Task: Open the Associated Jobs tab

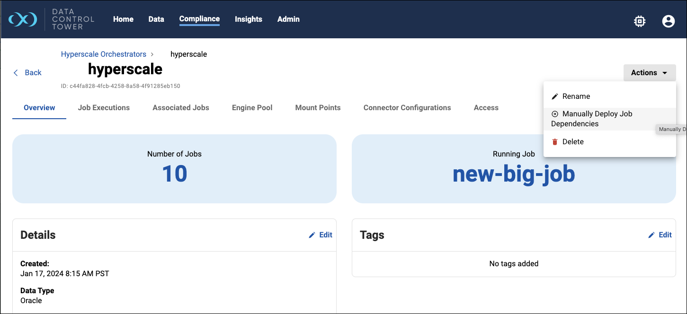Action: pos(181,108)
